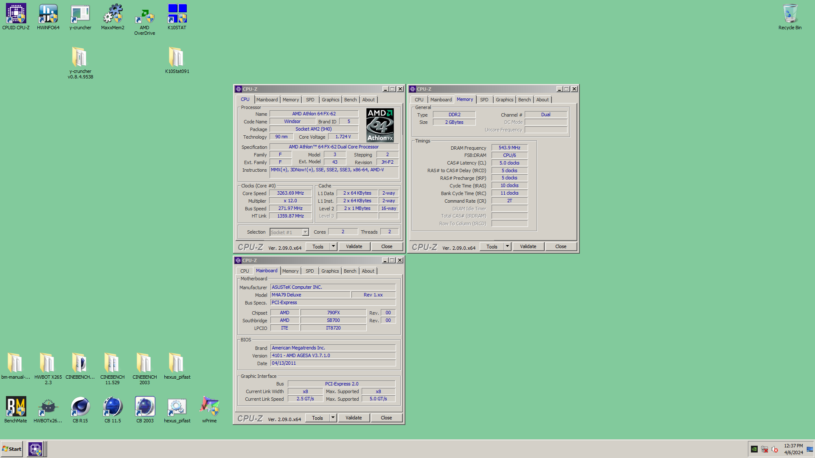Launch HWiNFO64 from the desktop
This screenshot has width=815, height=458.
(48, 17)
